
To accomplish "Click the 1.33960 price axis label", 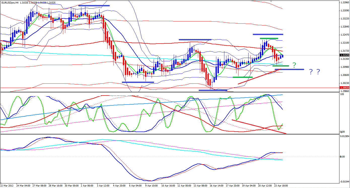I will pyautogui.click(x=344, y=3).
